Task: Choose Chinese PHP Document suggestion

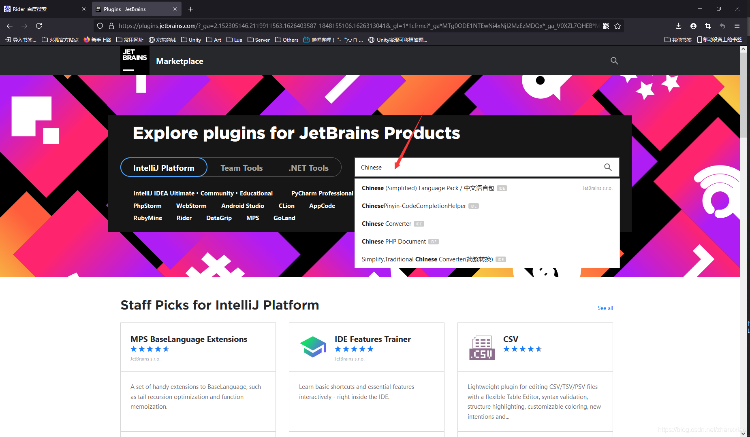Action: (487, 242)
